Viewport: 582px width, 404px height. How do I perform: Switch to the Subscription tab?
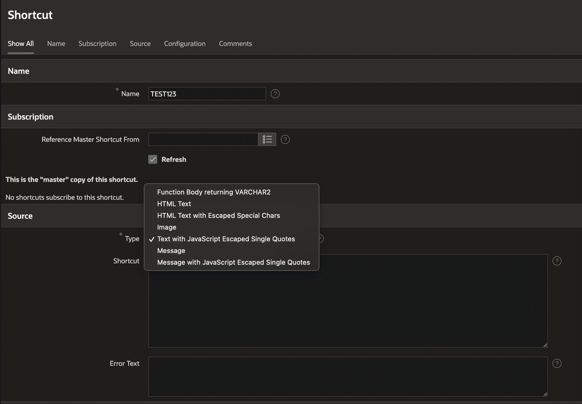[97, 44]
